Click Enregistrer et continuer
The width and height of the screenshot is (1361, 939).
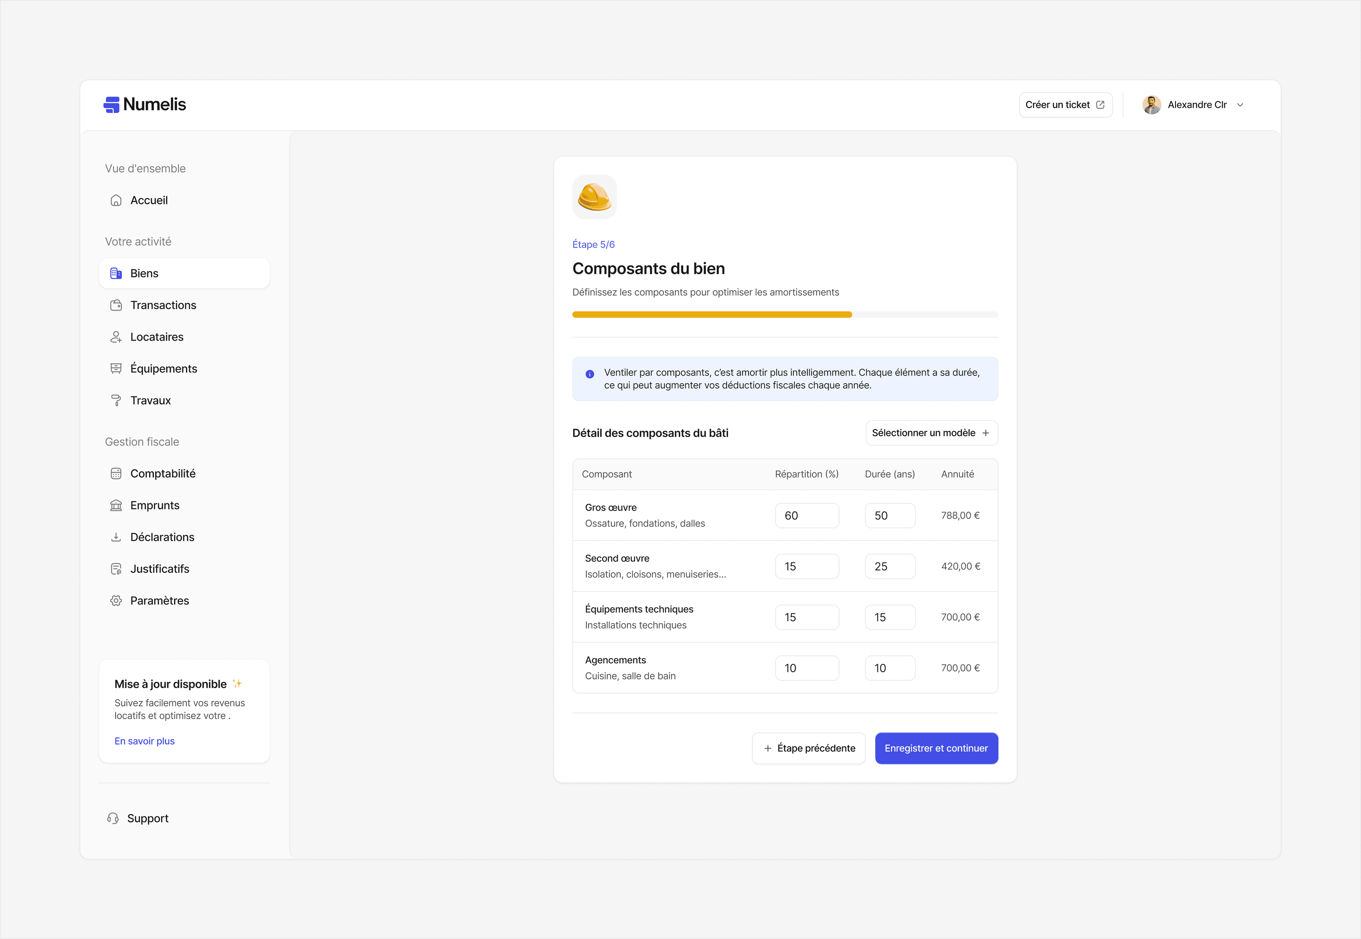tap(936, 748)
